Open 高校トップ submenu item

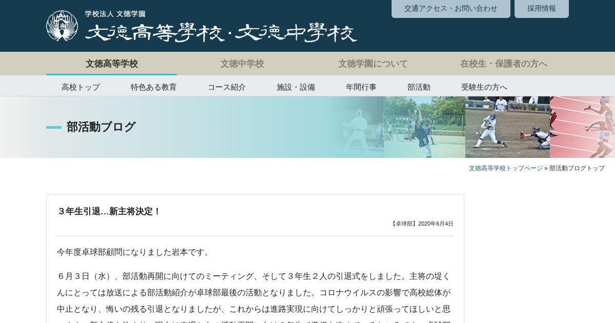point(80,87)
